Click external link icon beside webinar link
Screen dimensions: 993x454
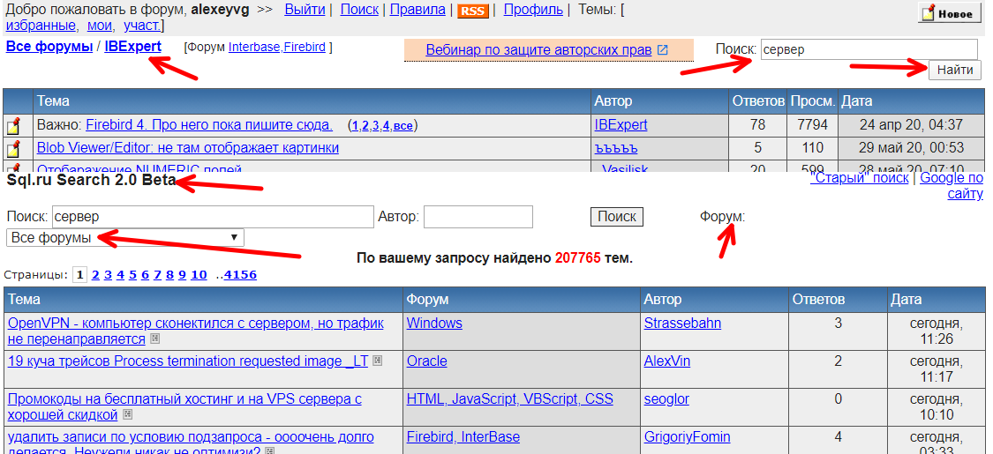tap(663, 50)
